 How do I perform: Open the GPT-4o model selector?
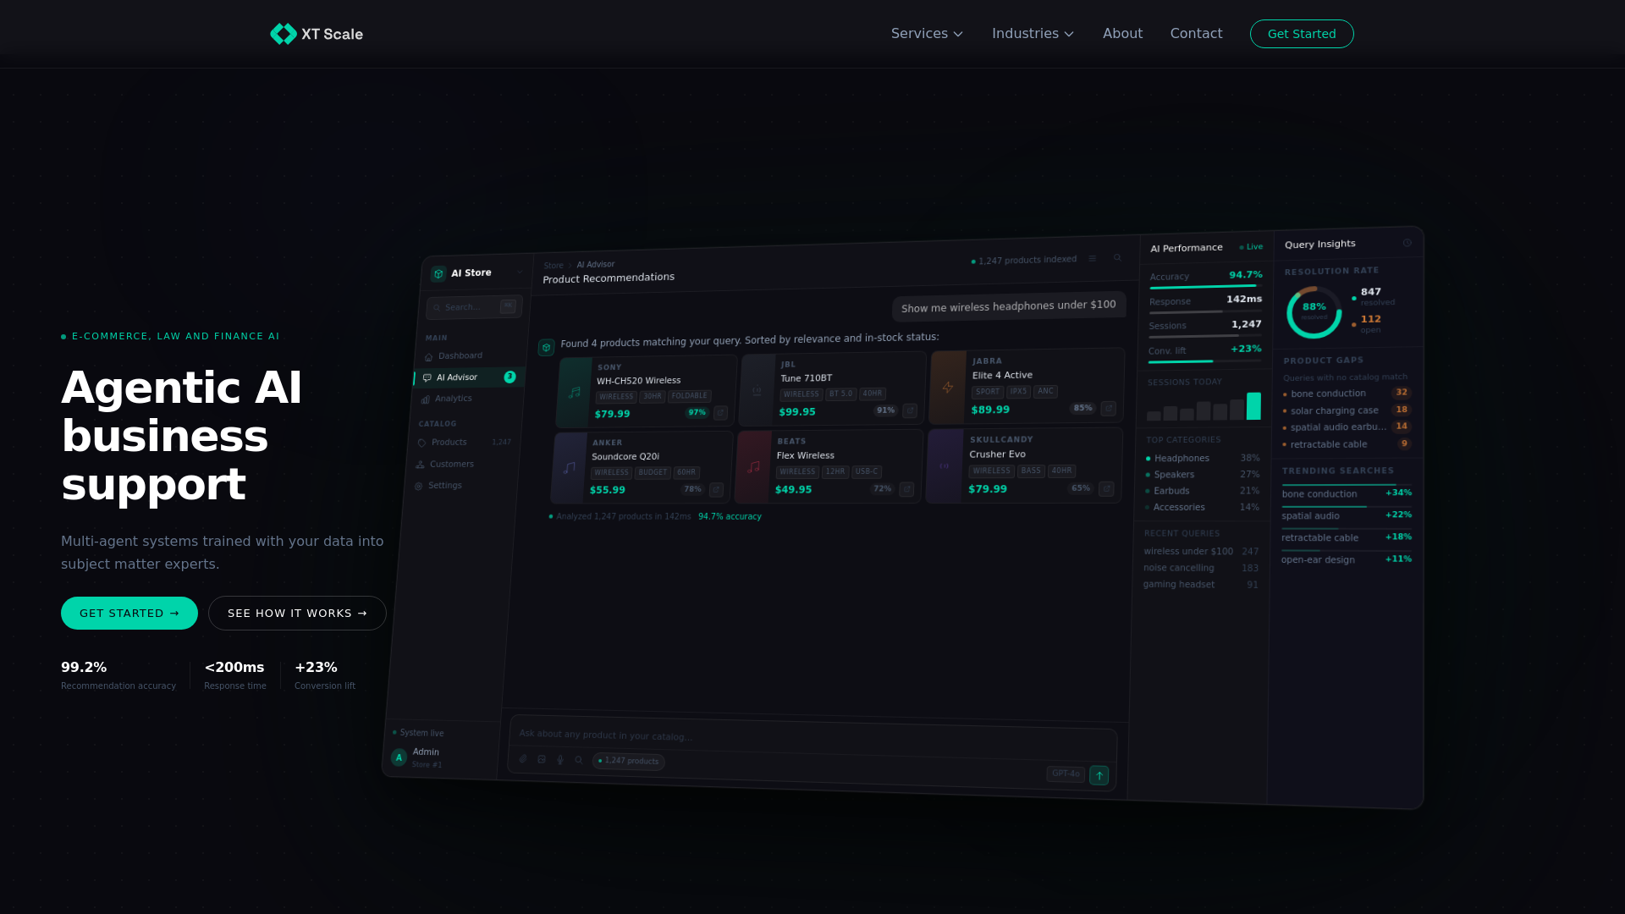[x=1066, y=774]
